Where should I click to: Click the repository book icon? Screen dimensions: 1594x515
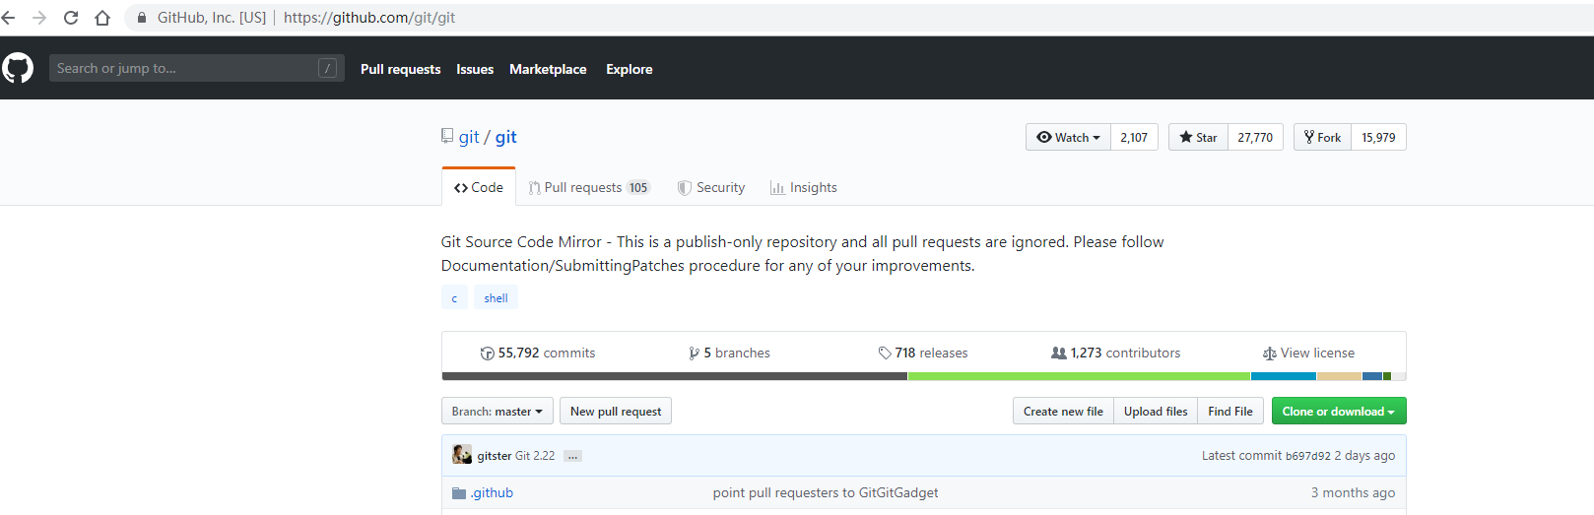tap(447, 136)
